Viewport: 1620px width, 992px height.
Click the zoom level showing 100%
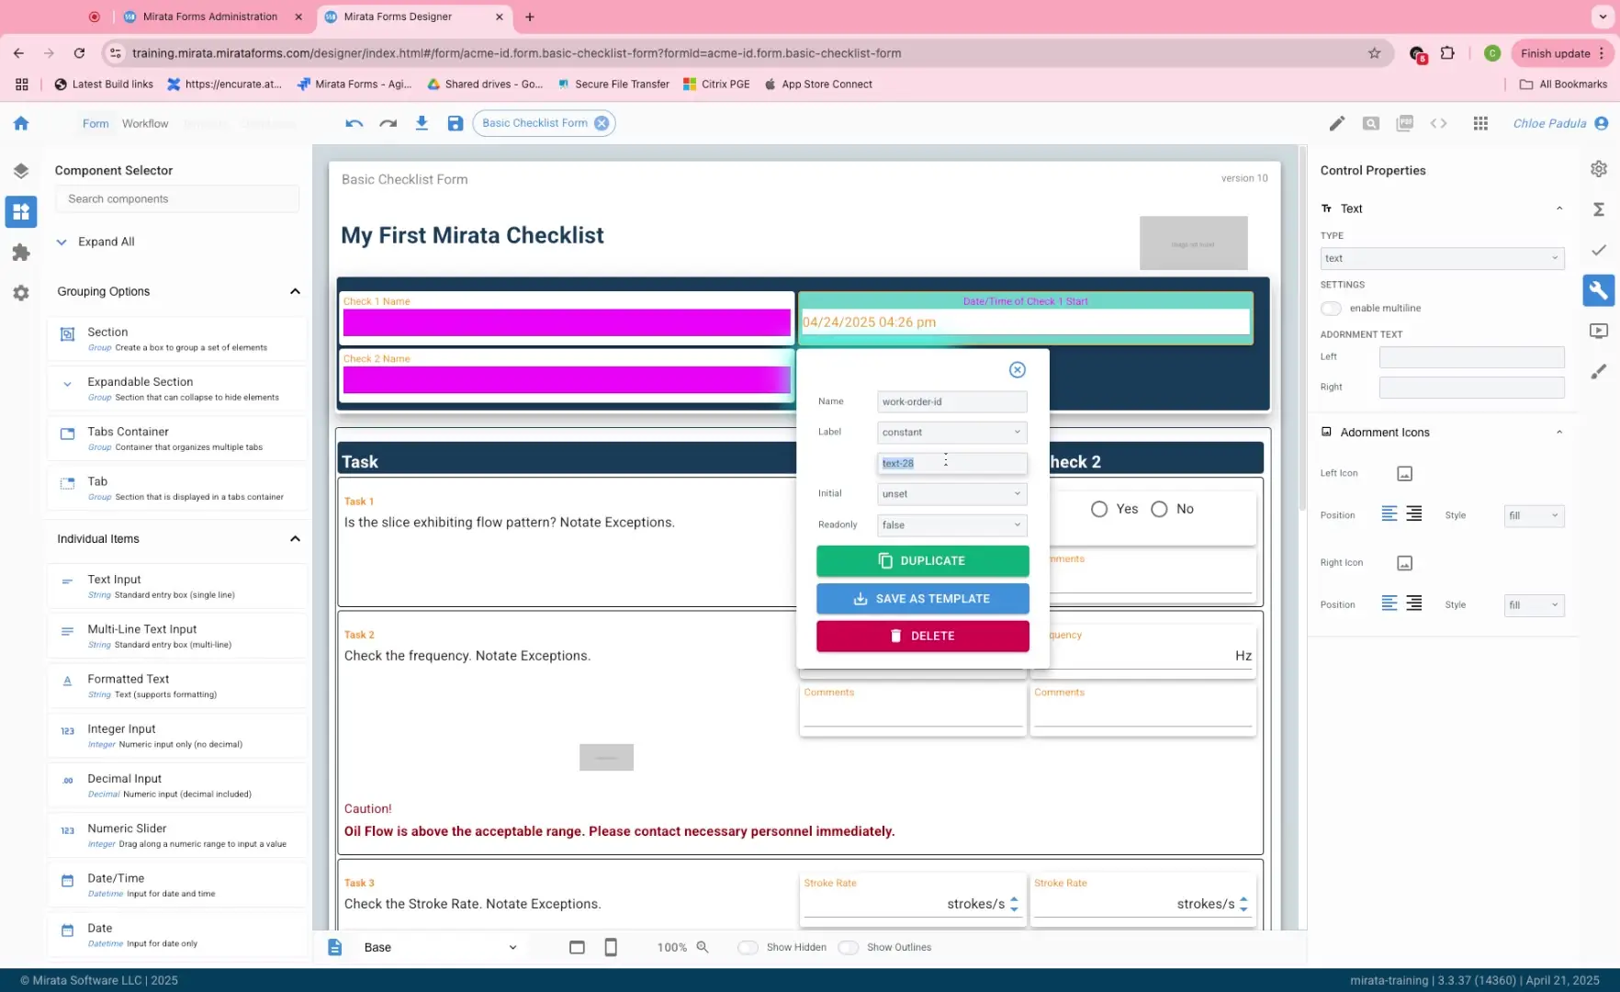tap(671, 947)
